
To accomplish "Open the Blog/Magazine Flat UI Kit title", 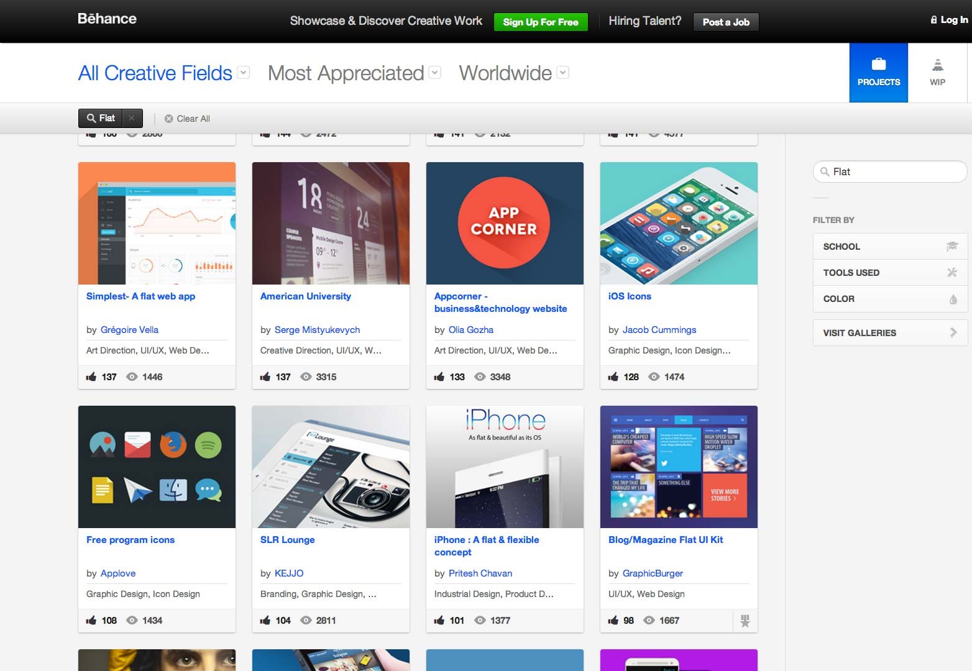I will click(x=666, y=540).
